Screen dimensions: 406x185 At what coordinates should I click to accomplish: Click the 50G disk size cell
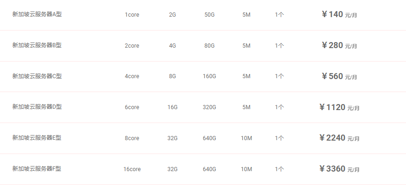[209, 15]
